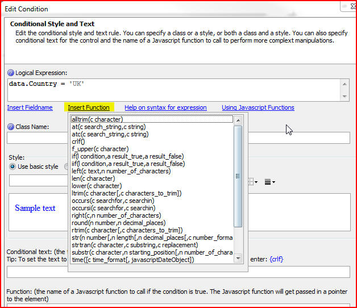Screen dimensions: 357x308
Task: Pick round(n number,n decimal_places)
Action: 152,223
